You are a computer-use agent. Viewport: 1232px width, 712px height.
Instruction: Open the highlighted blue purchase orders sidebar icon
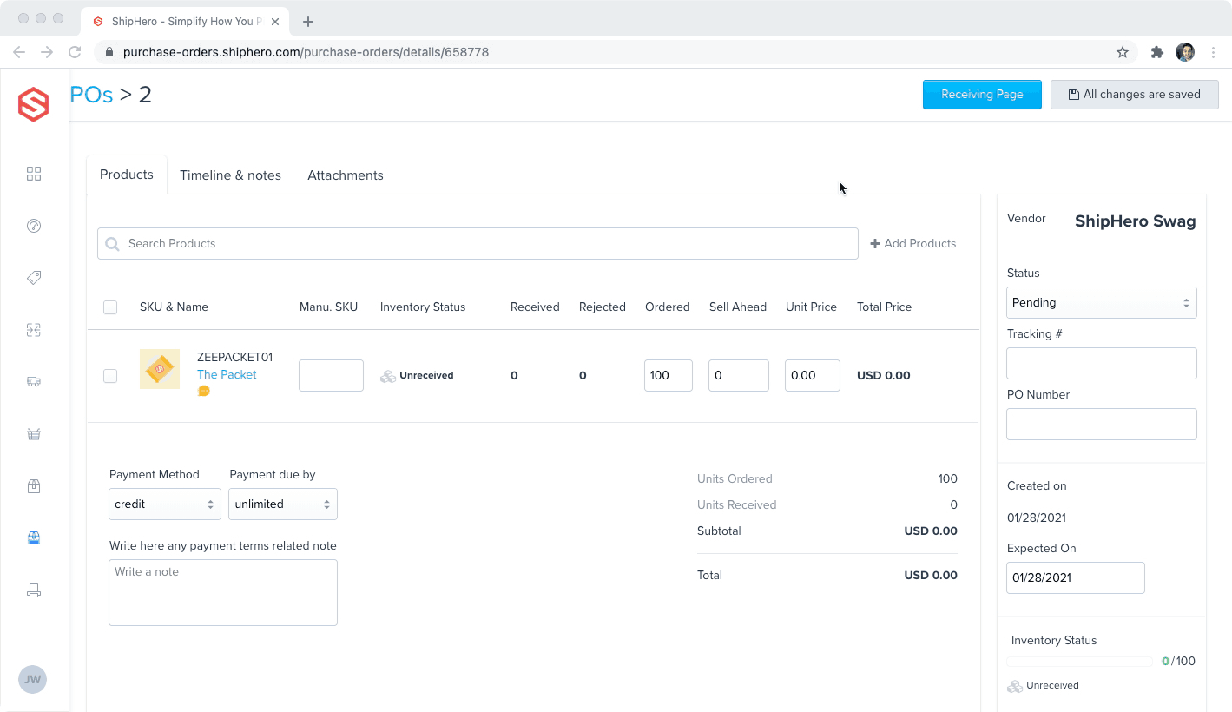tap(34, 538)
